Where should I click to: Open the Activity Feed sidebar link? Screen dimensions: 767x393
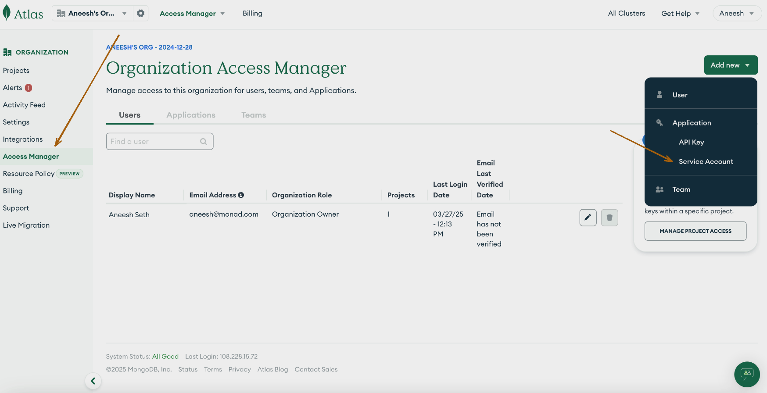point(24,105)
